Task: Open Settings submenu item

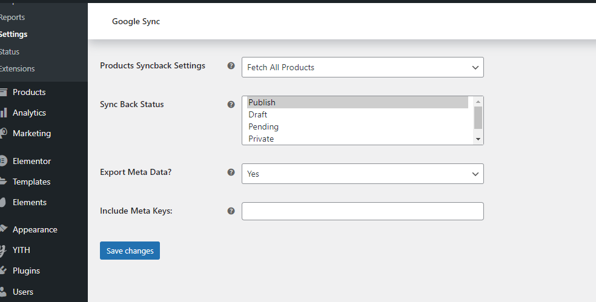Action: 14,34
